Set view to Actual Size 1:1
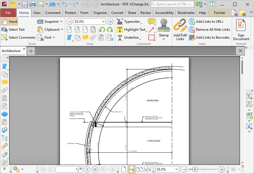Screen dimensions: 254x174 pos(69,30)
